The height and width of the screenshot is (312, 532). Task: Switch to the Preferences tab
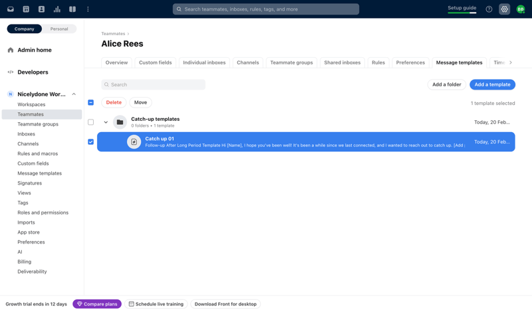point(410,62)
